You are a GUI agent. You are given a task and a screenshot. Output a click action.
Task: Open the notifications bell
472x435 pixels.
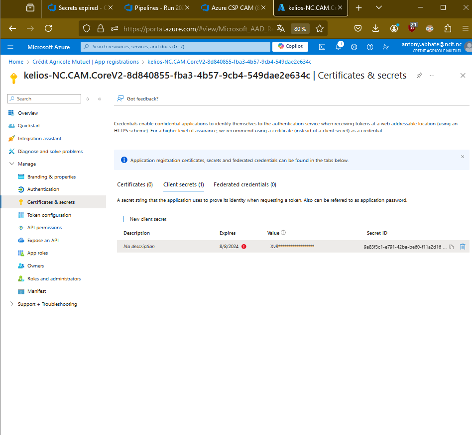(339, 47)
